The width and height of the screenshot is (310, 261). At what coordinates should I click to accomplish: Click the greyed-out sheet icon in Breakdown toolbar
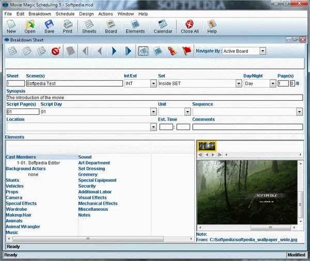[70, 51]
